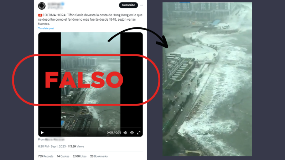
Task: Click the video progress bar
Action: click(x=90, y=127)
